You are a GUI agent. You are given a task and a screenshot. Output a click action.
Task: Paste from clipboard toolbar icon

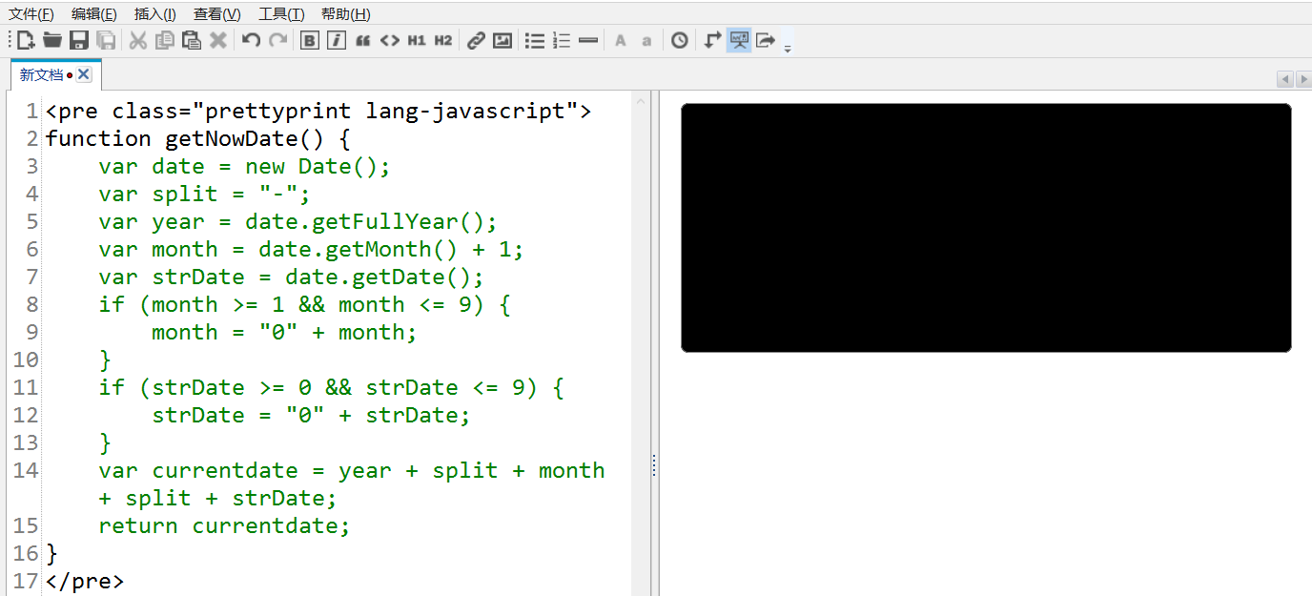[192, 40]
